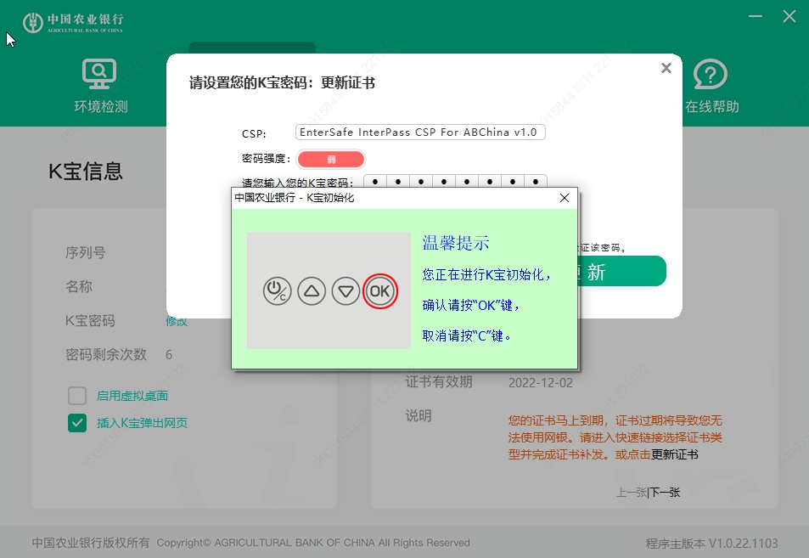Click the 说明 label
The image size is (809, 558).
[419, 416]
